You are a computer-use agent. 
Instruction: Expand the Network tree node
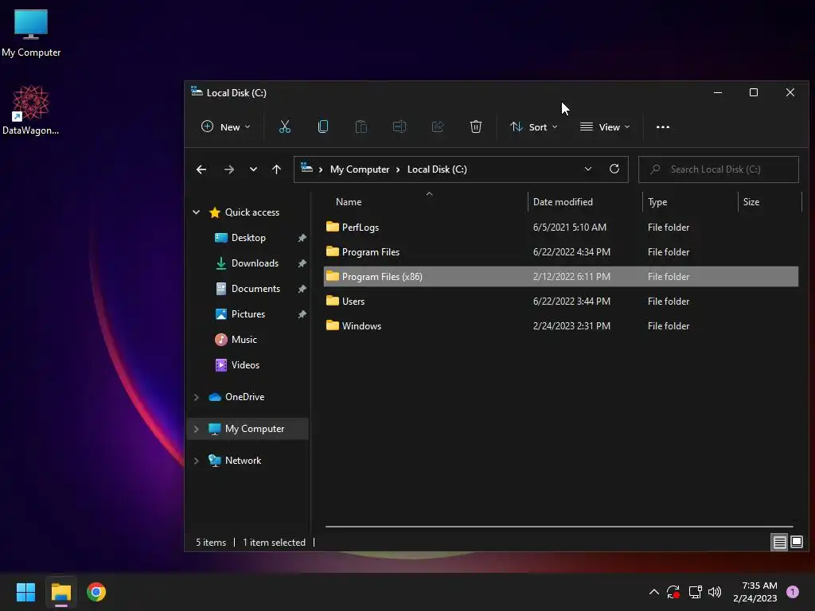point(197,461)
